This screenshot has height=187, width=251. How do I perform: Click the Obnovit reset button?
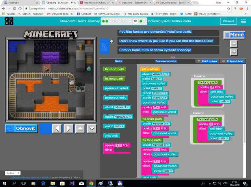coord(21,128)
